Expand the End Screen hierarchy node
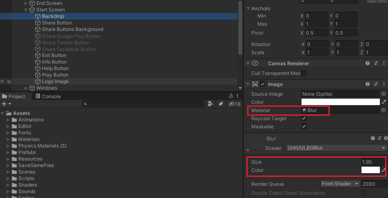The height and width of the screenshot is (198, 388). (x=26, y=3)
